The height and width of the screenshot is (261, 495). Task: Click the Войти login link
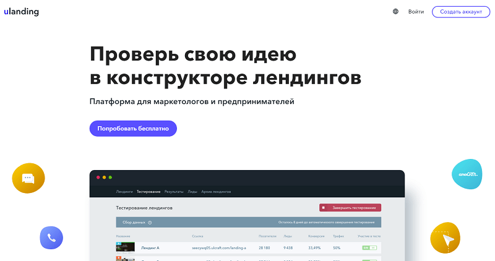click(416, 12)
